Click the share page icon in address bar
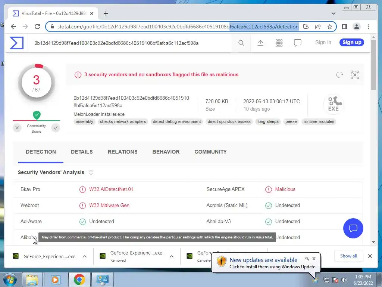This screenshot has width=382, height=287. 318,27
